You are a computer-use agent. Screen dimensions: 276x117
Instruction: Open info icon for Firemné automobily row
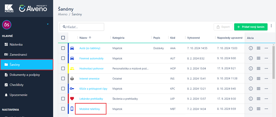click(251, 58)
